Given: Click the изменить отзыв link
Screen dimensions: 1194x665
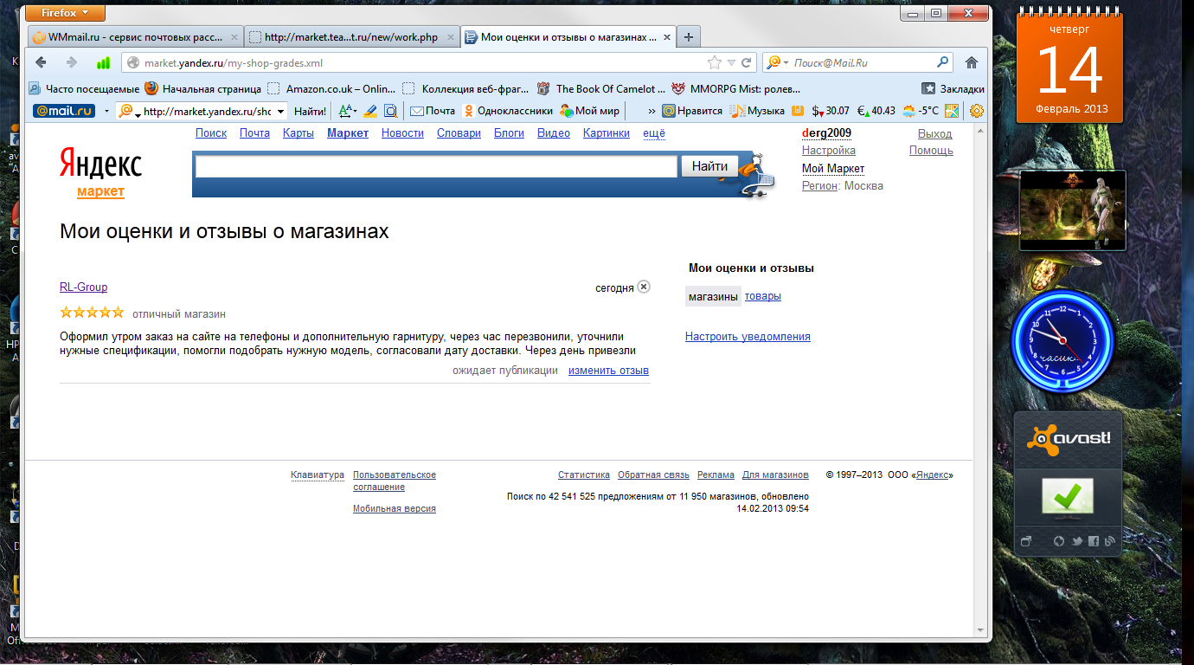Looking at the screenshot, I should click(608, 371).
